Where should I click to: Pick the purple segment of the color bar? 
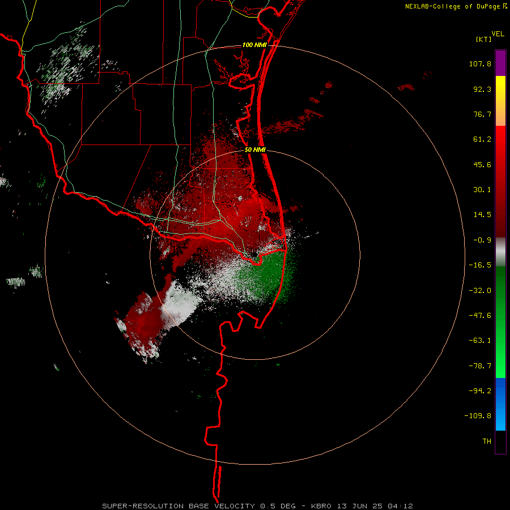(500, 63)
